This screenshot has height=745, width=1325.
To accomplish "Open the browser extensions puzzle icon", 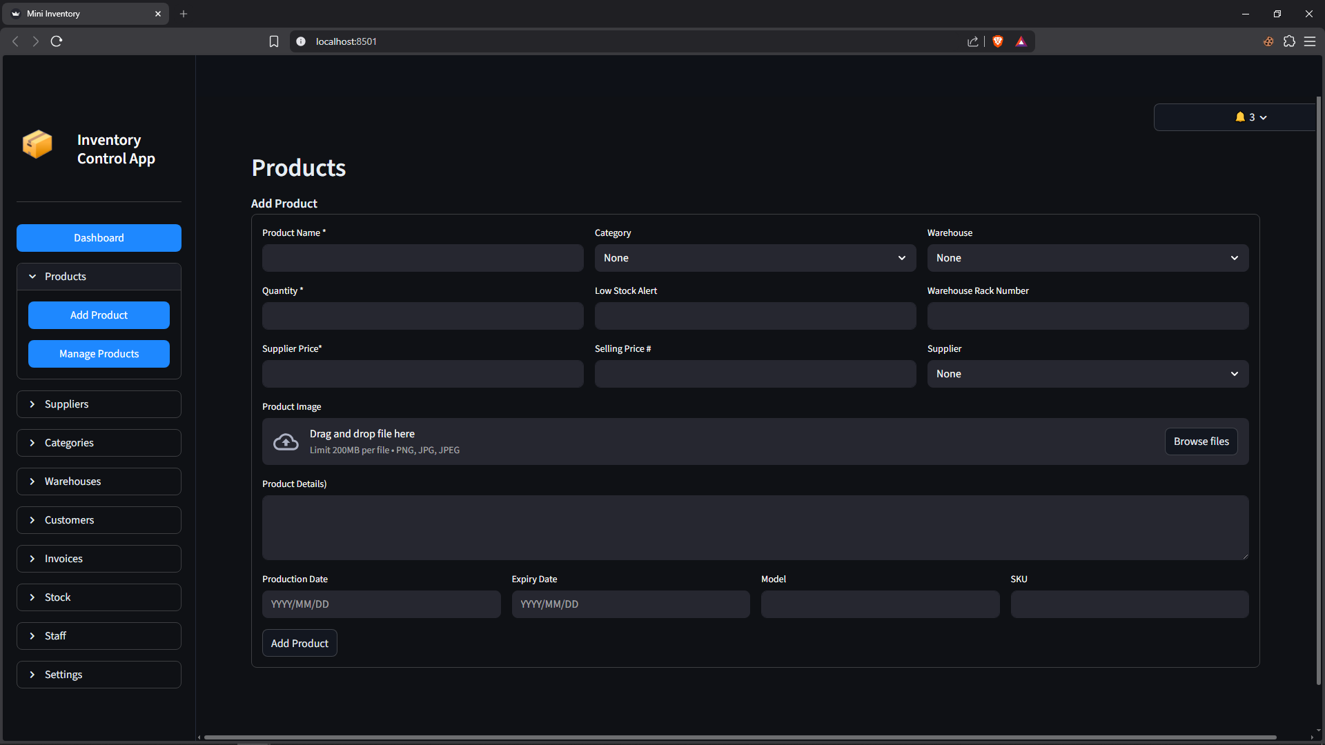I will click(1289, 41).
